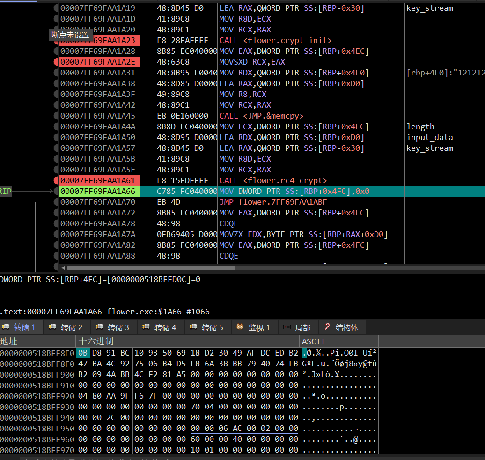Viewport: 485px width, 460px height.
Task: Click the ASCII column header in dump
Action: click(313, 341)
